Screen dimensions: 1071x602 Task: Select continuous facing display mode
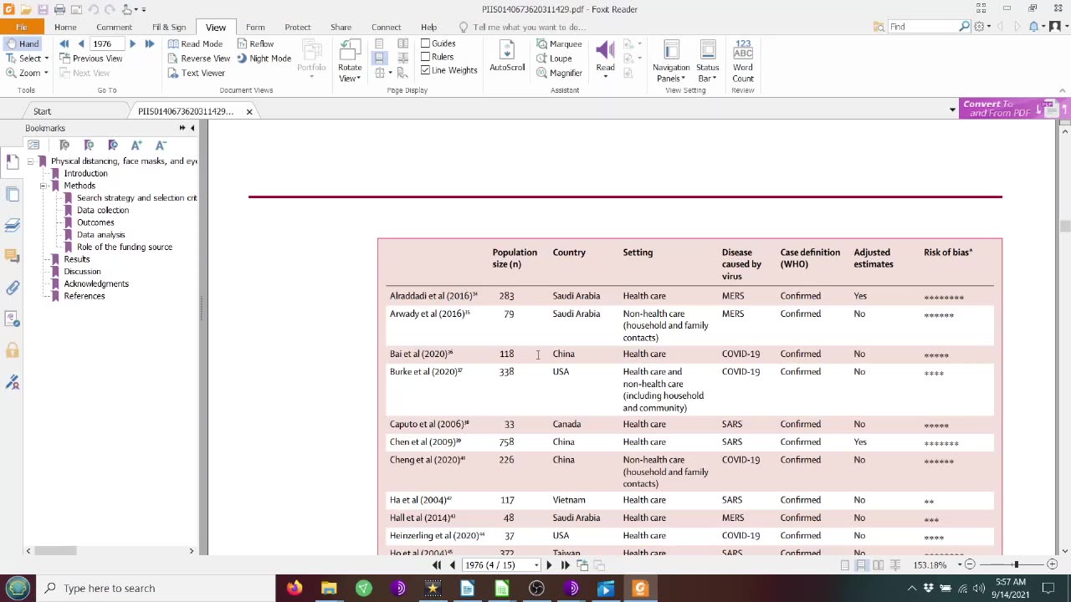403,59
